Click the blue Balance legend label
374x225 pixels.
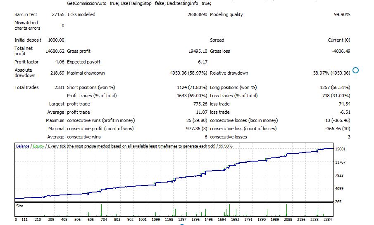click(x=22, y=146)
